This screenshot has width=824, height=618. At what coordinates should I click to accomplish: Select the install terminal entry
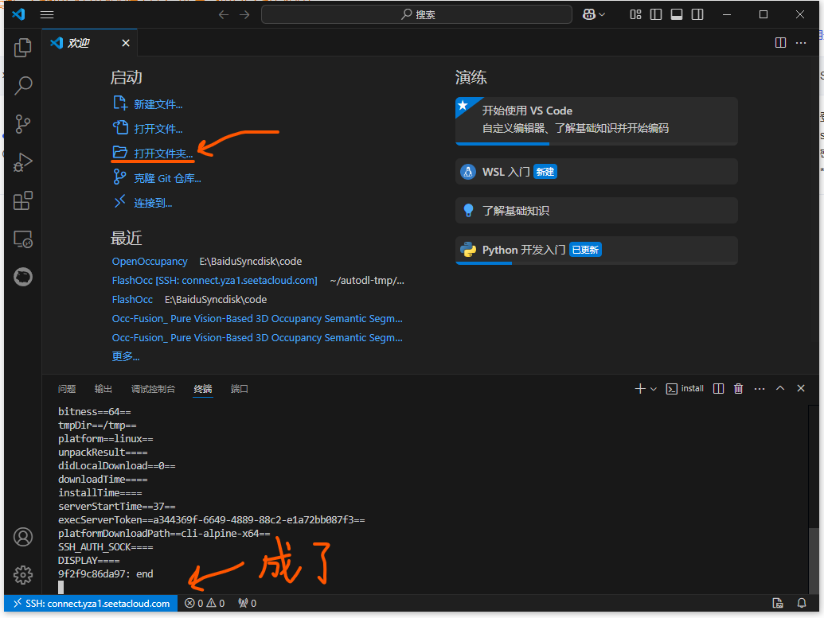point(685,389)
